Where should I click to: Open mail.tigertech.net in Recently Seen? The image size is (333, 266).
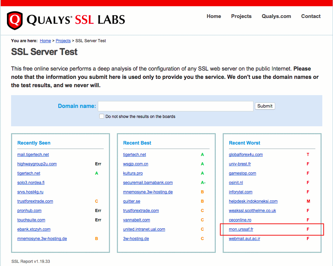coord(33,155)
